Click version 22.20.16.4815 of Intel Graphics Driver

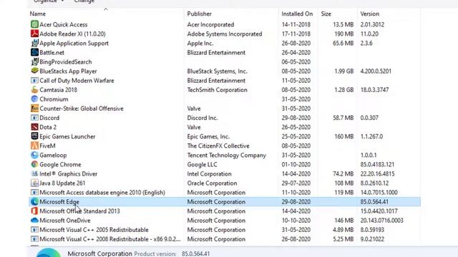pos(377,173)
